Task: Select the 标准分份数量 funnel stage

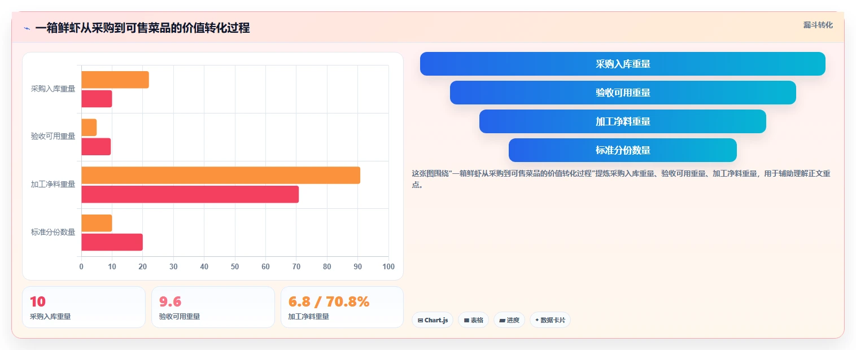Action: 622,150
